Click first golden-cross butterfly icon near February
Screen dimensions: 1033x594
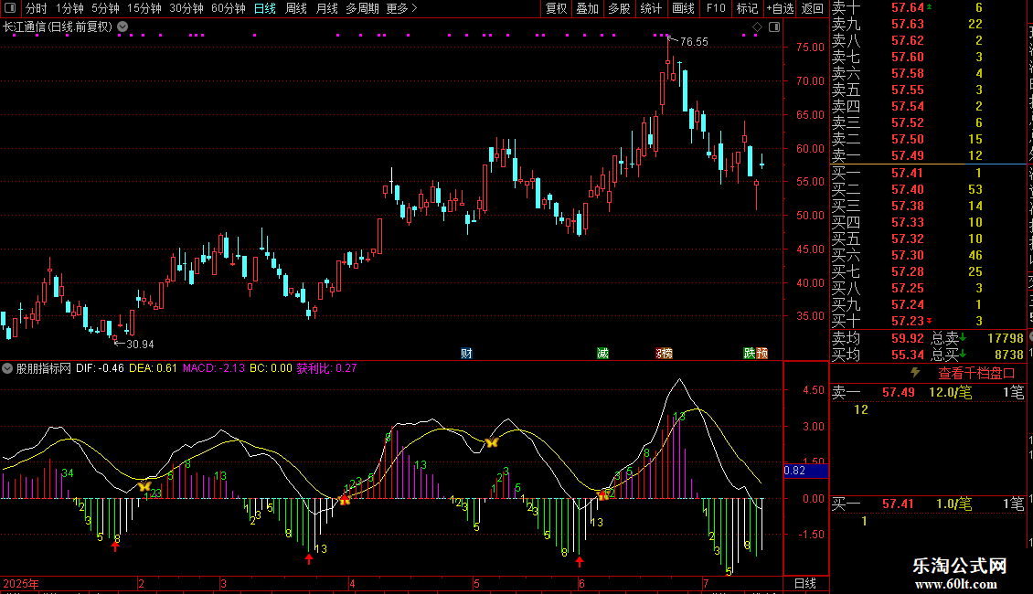pos(144,487)
